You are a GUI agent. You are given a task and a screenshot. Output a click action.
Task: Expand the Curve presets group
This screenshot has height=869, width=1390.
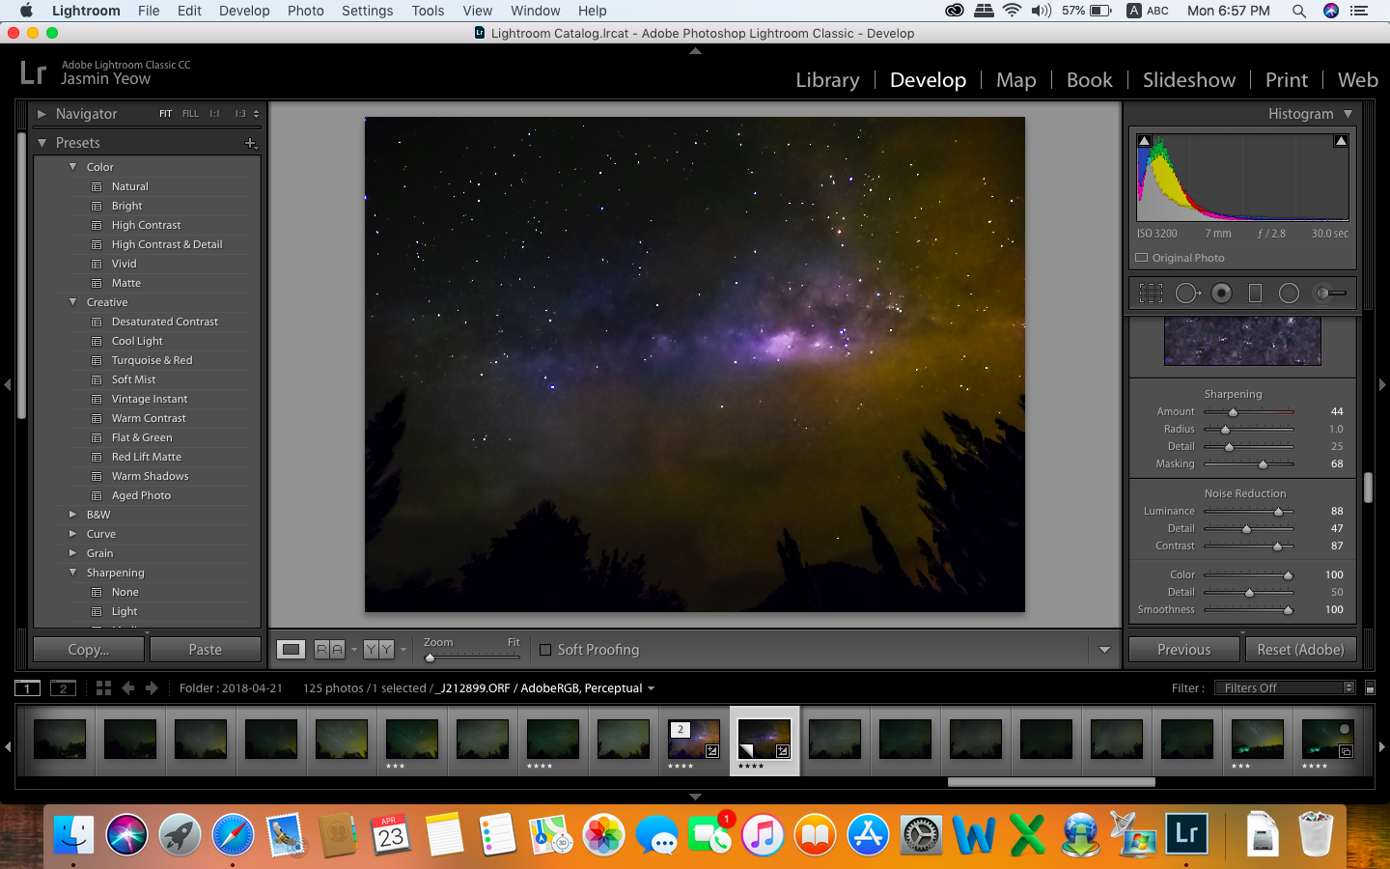pos(72,534)
